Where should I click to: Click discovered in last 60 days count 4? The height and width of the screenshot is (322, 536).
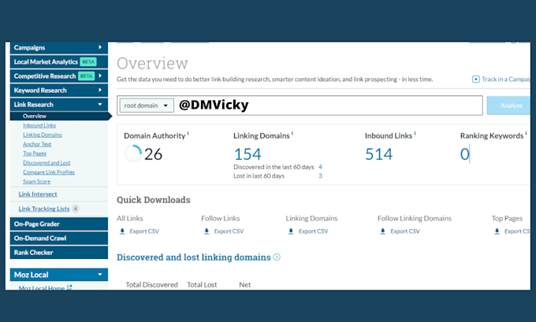(320, 167)
